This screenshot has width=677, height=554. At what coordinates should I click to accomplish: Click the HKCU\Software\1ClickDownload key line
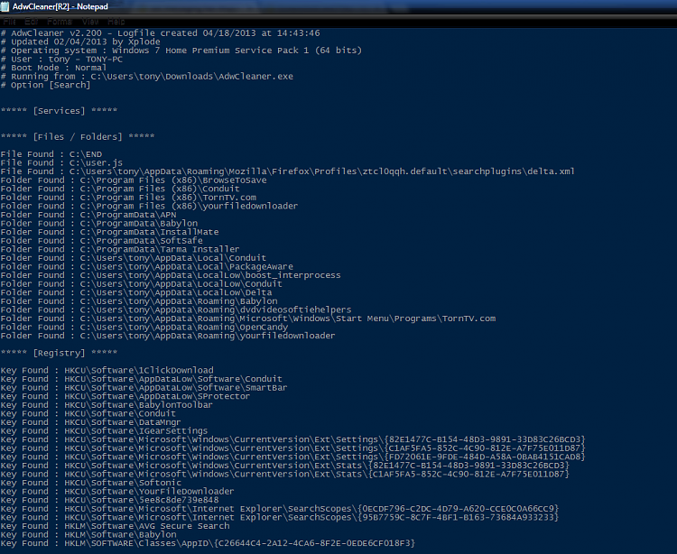pyautogui.click(x=107, y=370)
